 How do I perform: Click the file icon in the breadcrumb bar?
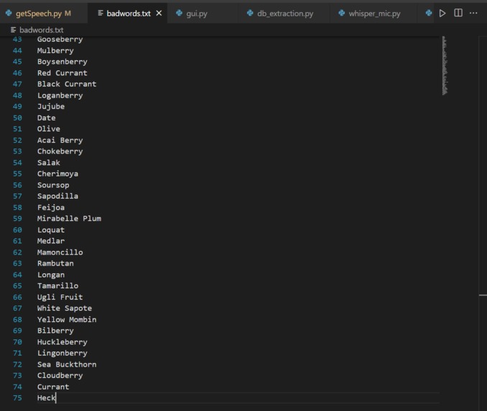pos(13,30)
